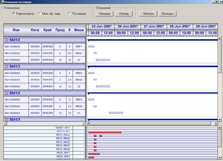The height and width of the screenshot is (161, 223).
Task: Click task table horizontal scroll left arrow
Action: 5,123
